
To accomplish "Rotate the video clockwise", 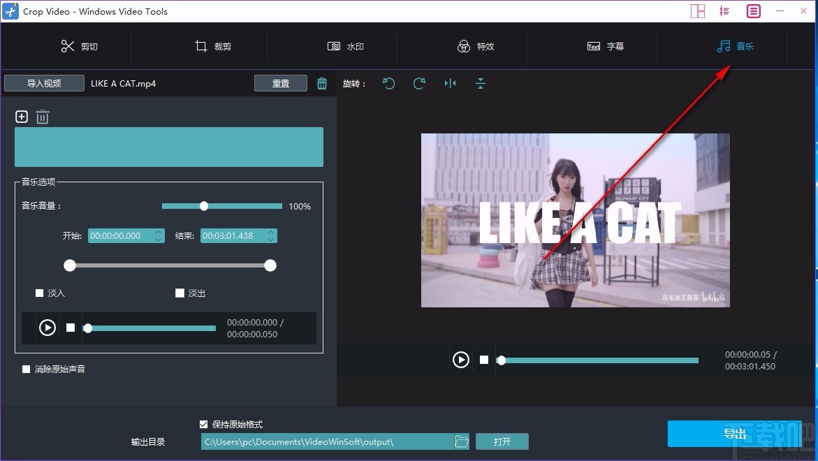I will click(x=419, y=83).
